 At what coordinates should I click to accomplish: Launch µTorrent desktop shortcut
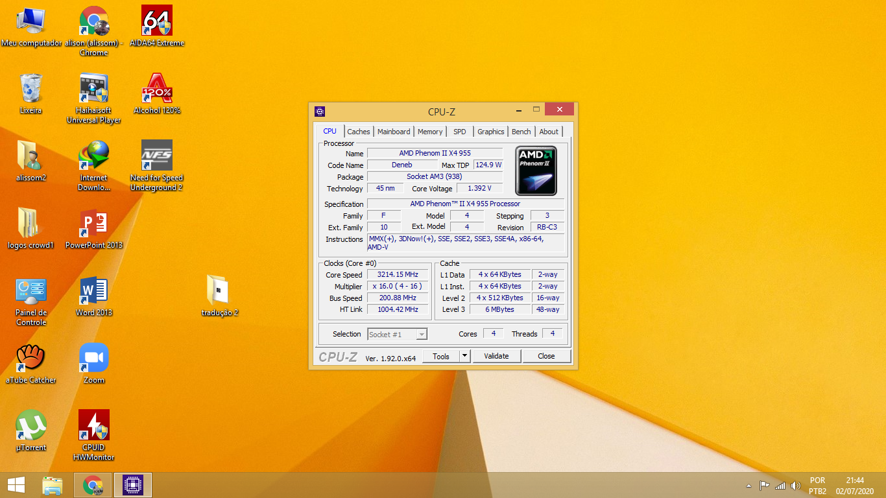click(x=31, y=432)
